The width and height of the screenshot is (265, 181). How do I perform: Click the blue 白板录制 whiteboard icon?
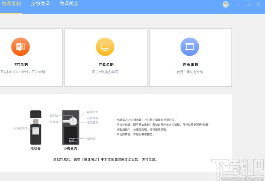tap(190, 47)
